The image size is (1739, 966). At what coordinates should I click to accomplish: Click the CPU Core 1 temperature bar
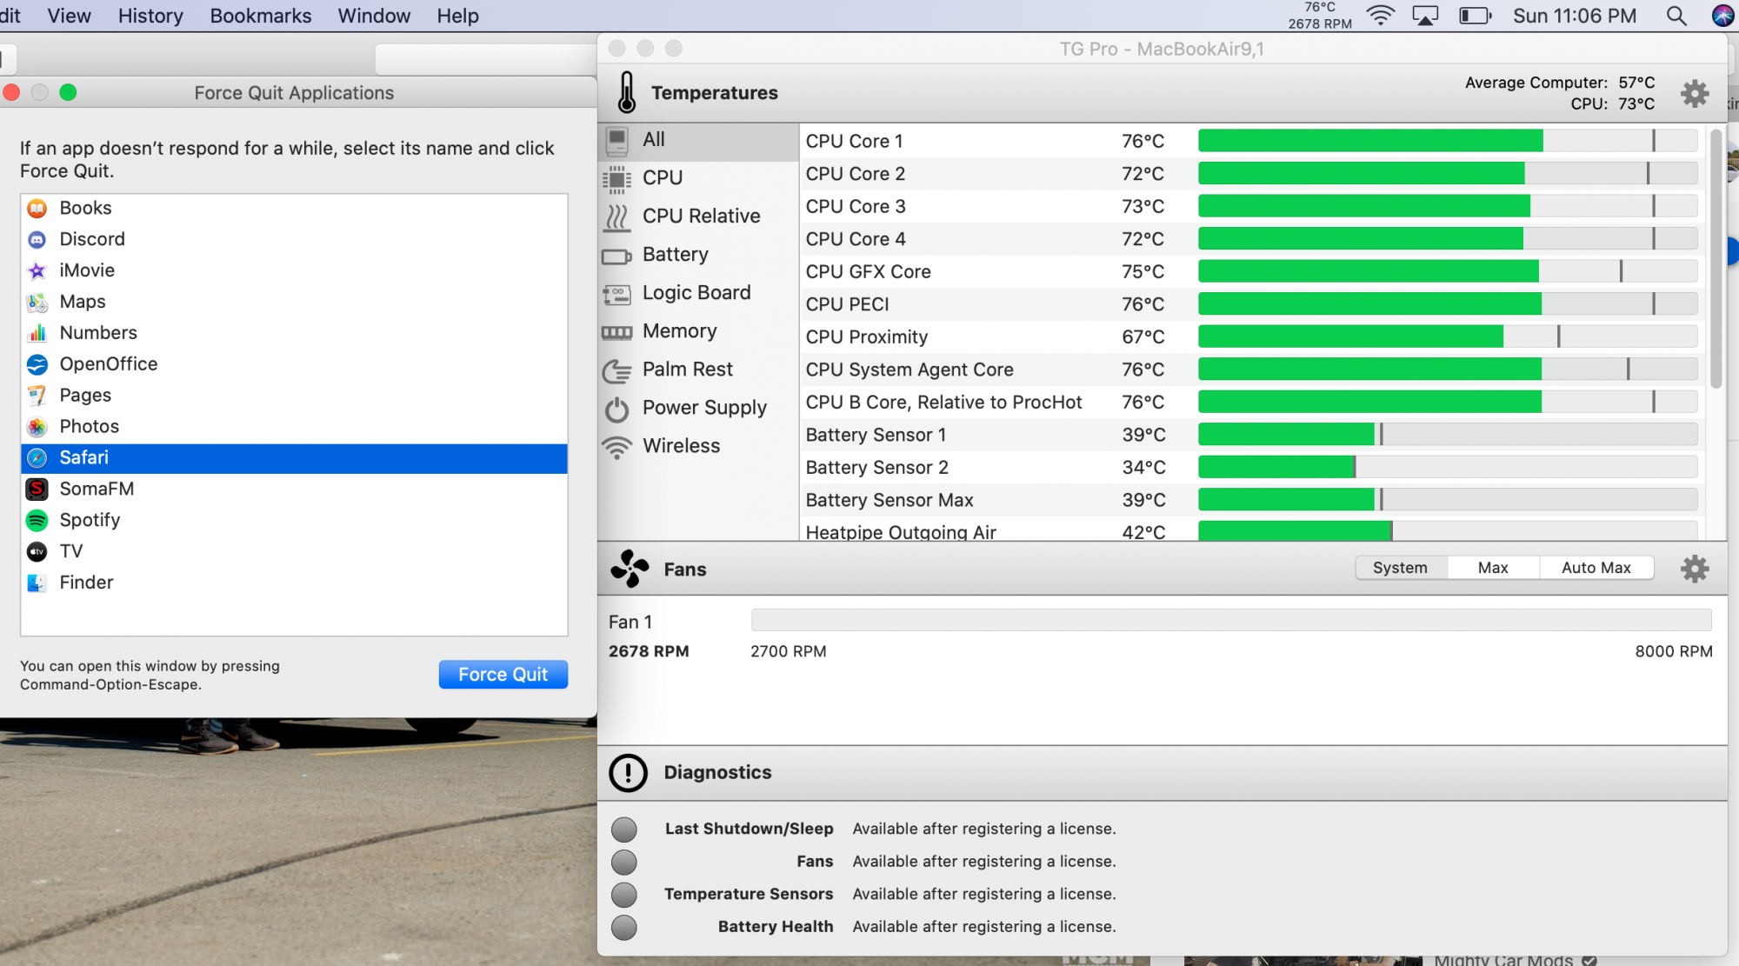[x=1448, y=141]
